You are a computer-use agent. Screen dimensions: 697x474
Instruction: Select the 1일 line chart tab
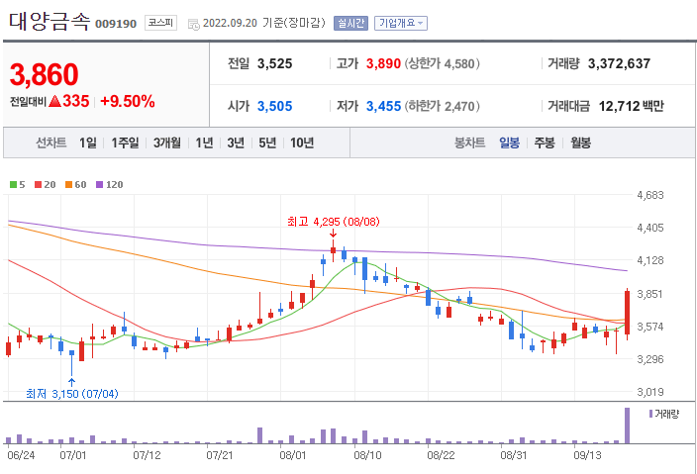pyautogui.click(x=88, y=143)
